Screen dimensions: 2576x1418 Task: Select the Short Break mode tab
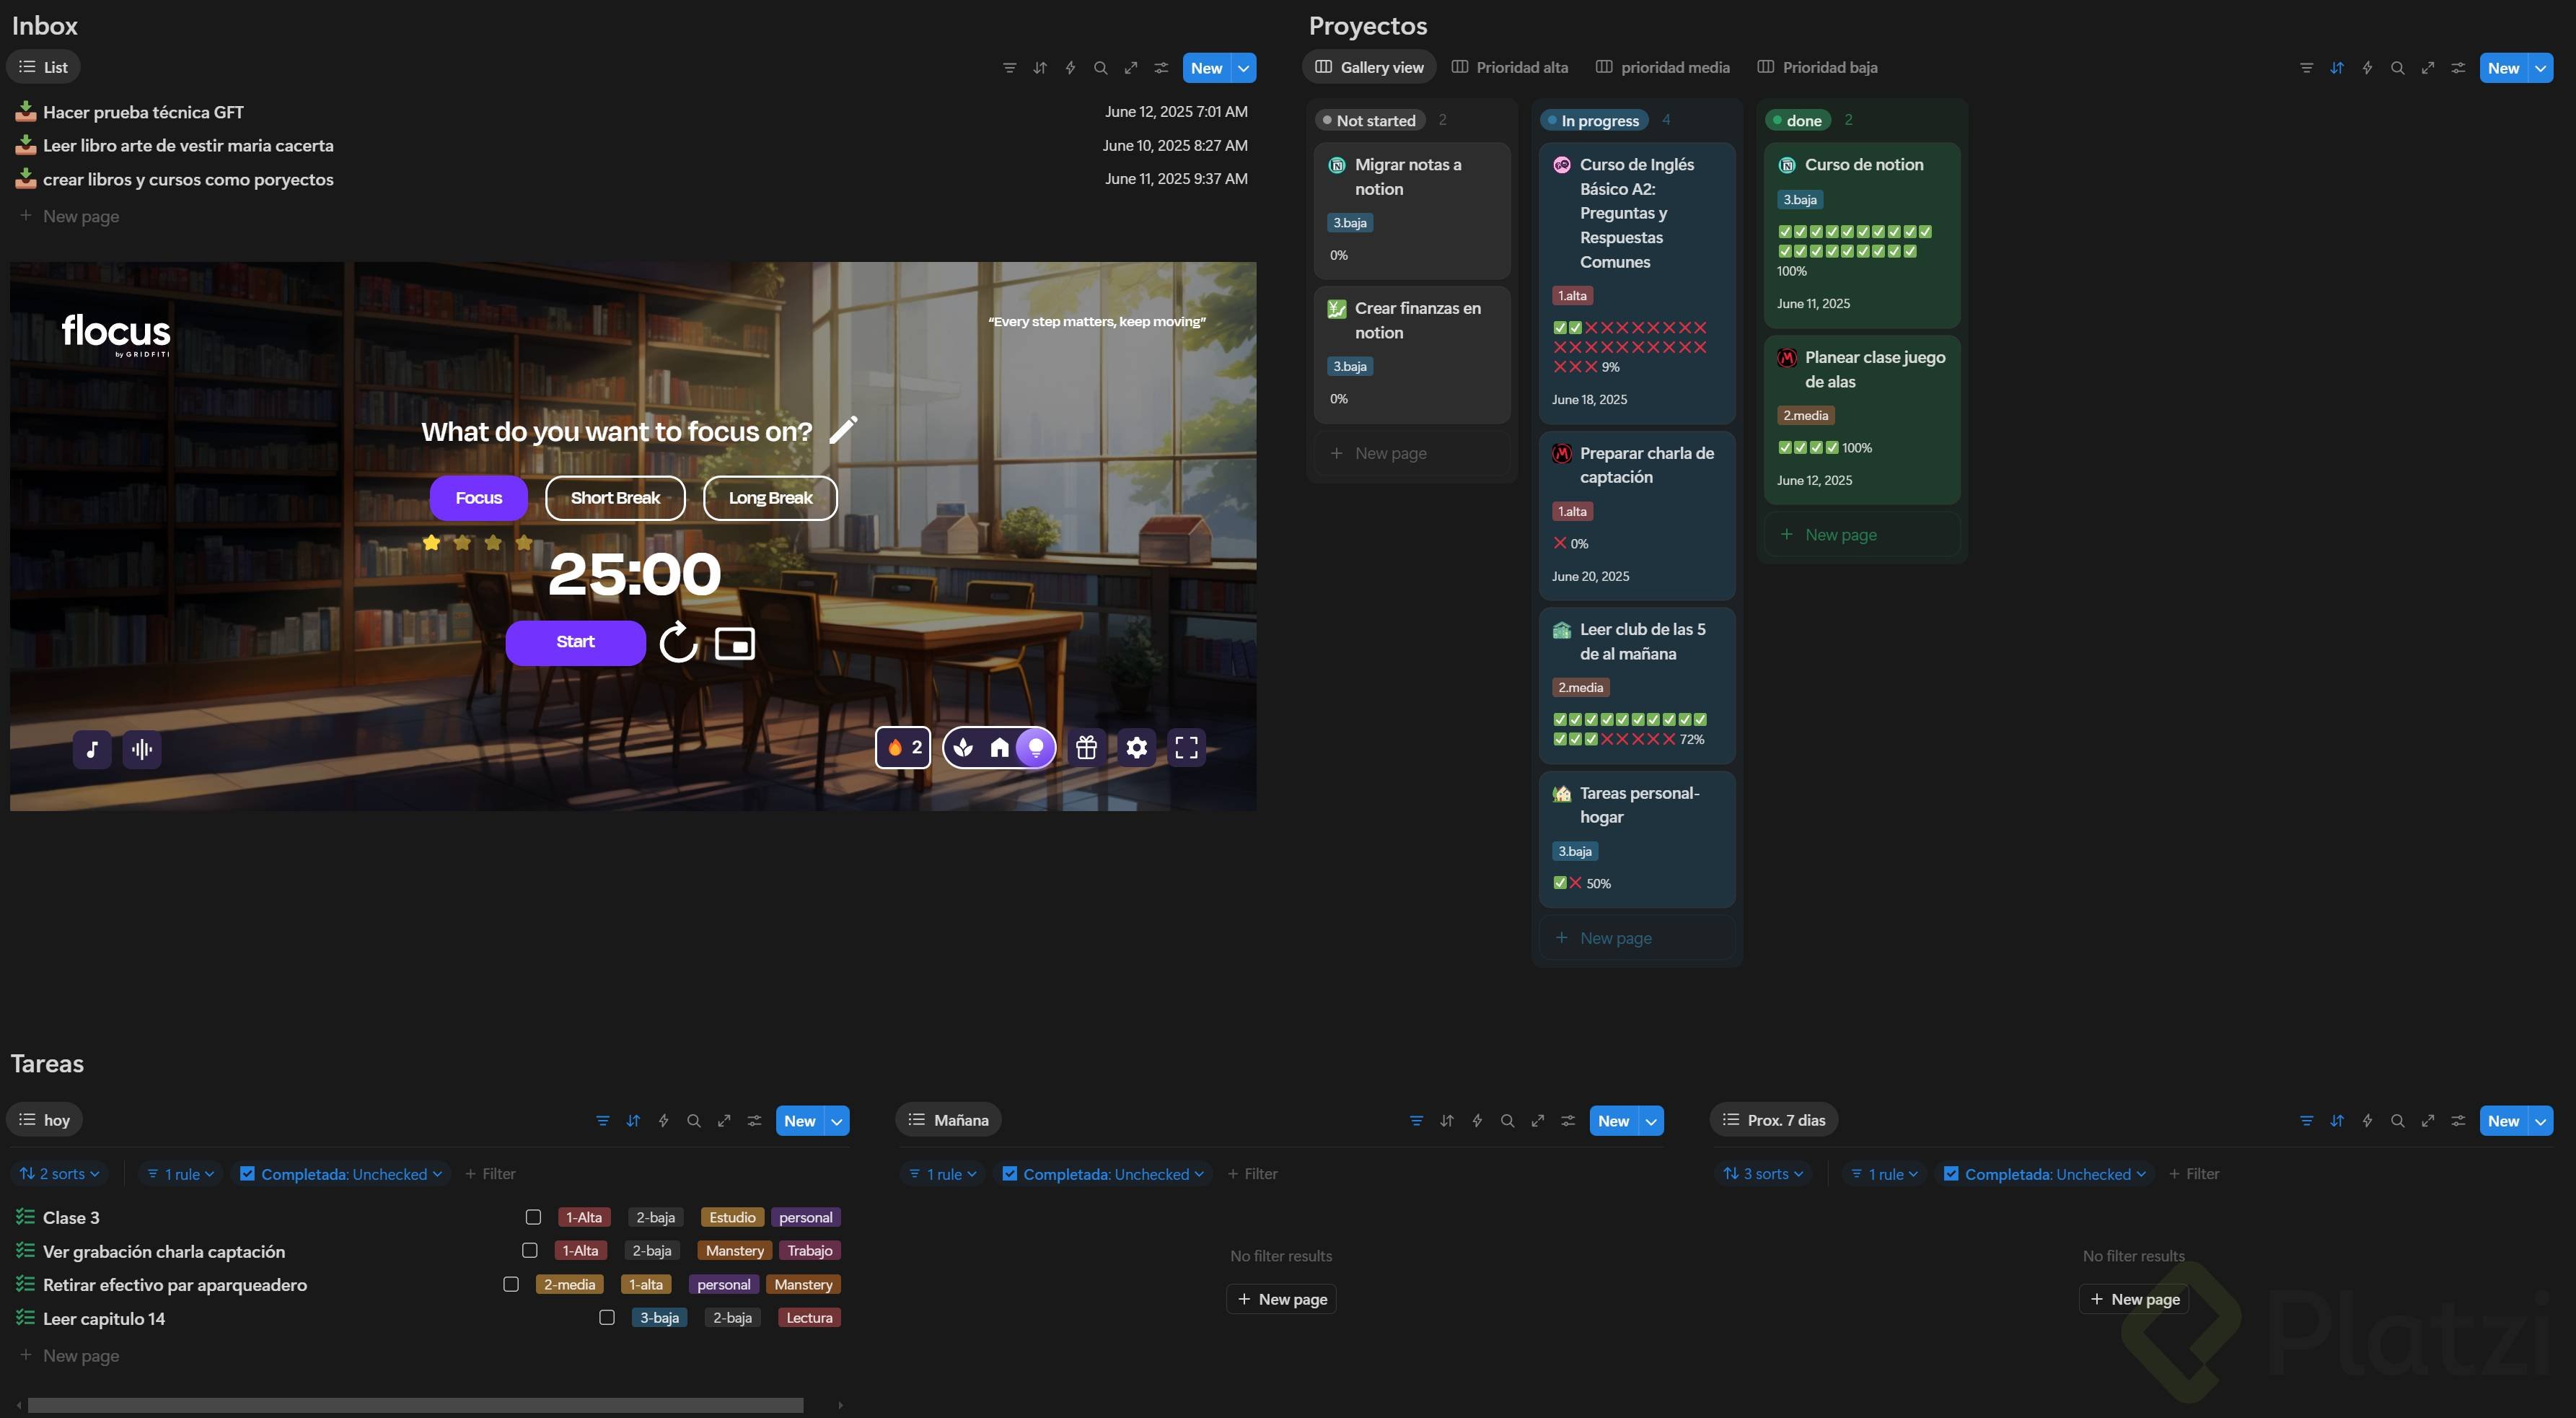(615, 499)
